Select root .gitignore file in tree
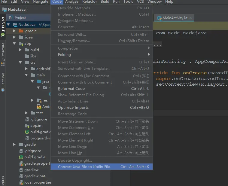 (33, 151)
